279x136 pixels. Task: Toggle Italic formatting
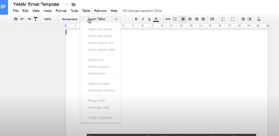tap(143, 19)
